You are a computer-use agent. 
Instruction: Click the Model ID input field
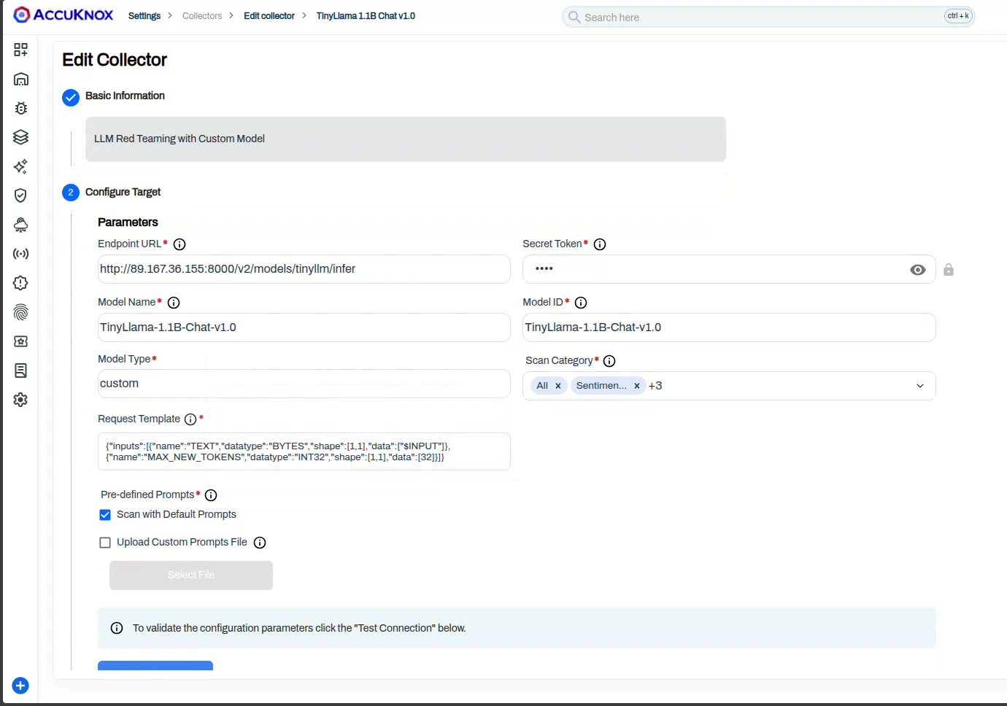click(x=729, y=327)
